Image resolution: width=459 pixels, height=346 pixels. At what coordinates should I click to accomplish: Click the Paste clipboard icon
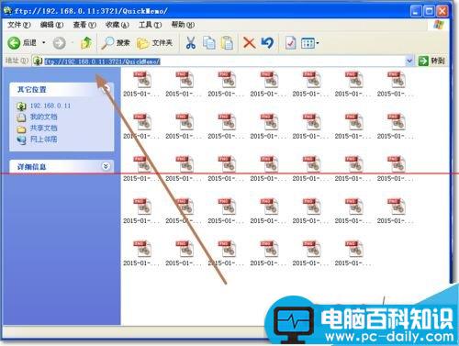pyautogui.click(x=228, y=43)
